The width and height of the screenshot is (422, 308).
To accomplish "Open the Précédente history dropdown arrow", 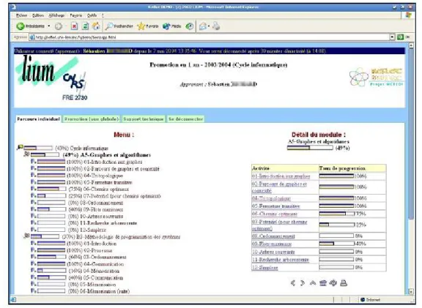I will tap(49, 26).
